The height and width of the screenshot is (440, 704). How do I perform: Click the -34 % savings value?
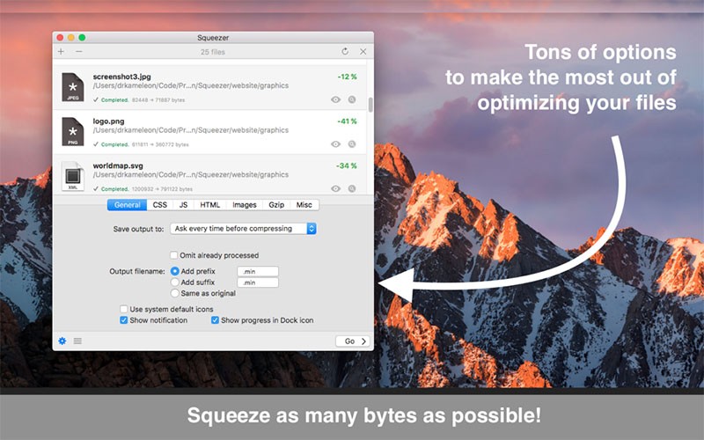coord(347,165)
